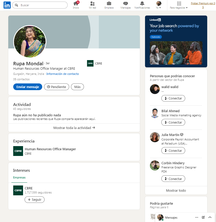Open CBRE company name in Intereses
Screen dimensions: 216x222
pos(28,188)
